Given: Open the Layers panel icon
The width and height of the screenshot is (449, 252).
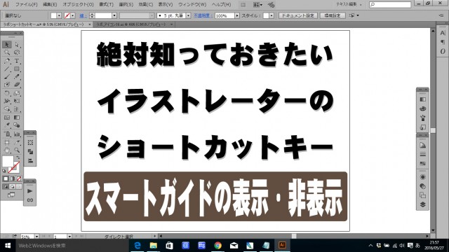Looking at the screenshot, I should [x=422, y=204].
